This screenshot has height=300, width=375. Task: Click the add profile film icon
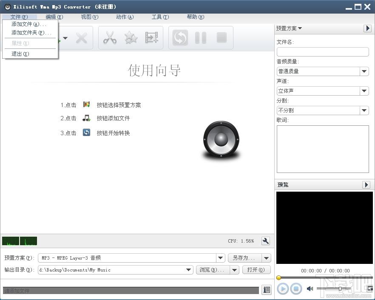pos(152,37)
